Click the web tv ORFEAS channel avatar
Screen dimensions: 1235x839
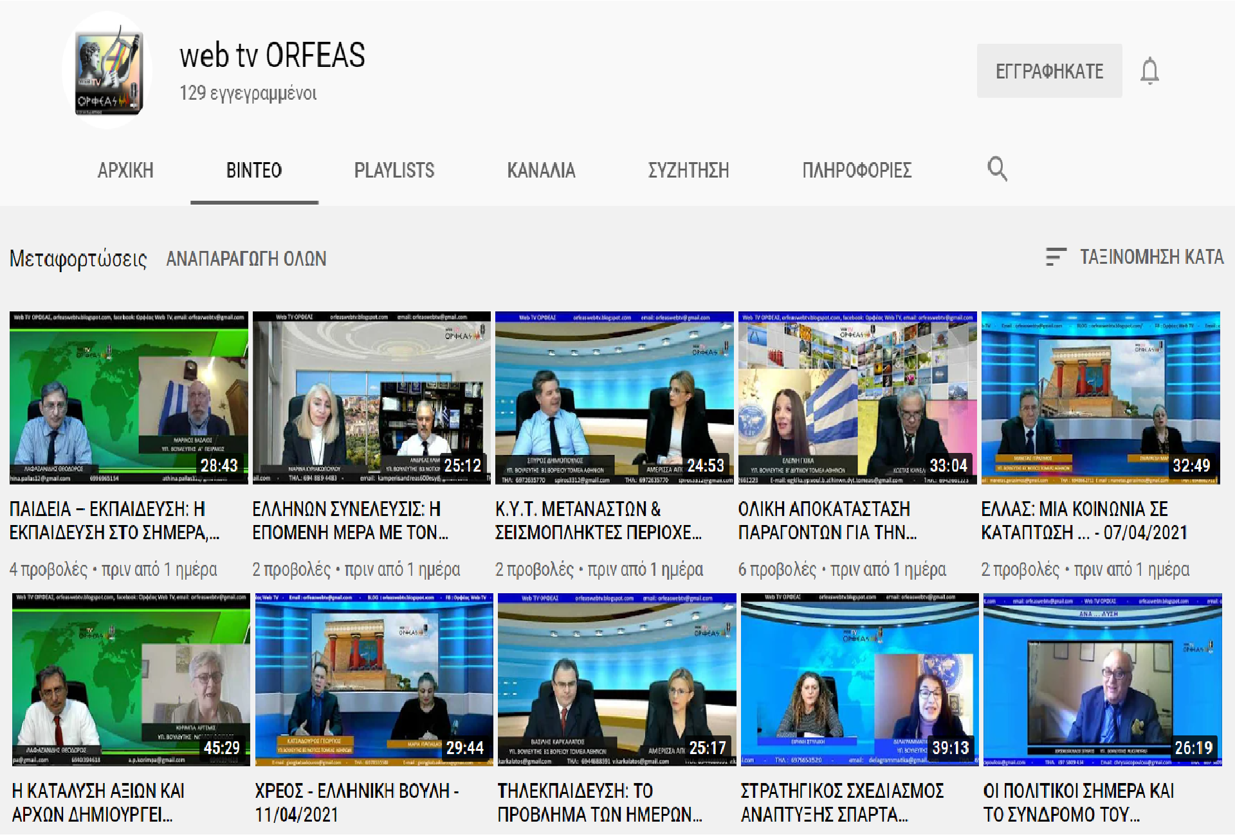(x=108, y=70)
